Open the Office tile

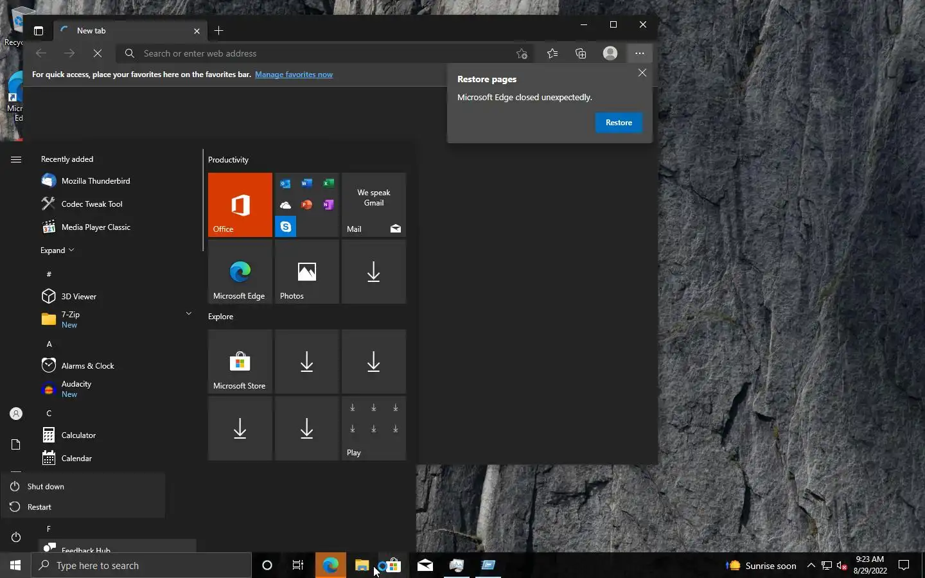[x=240, y=205]
